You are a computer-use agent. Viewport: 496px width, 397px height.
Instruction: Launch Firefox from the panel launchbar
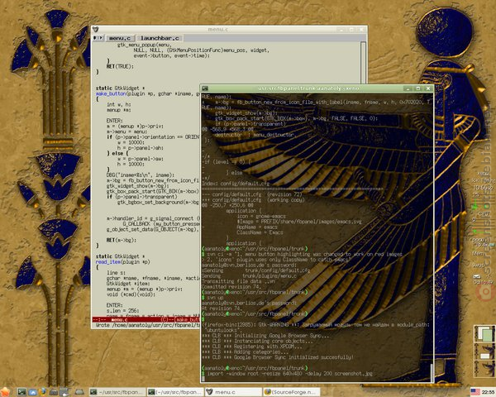coord(43,392)
